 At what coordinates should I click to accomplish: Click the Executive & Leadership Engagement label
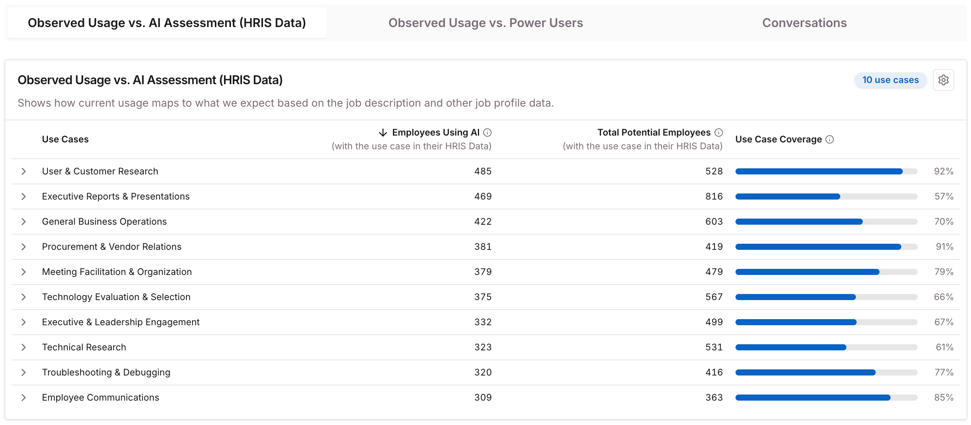[121, 322]
